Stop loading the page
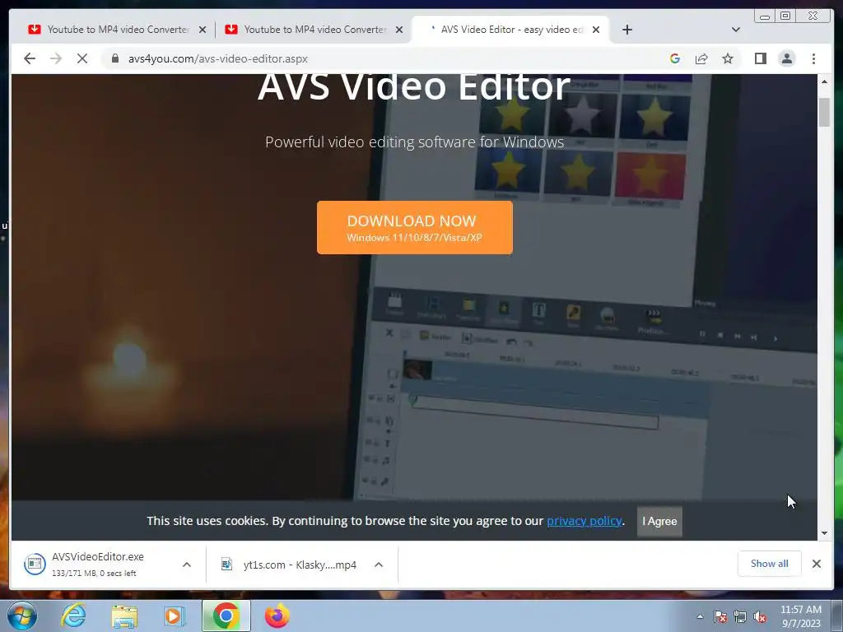The width and height of the screenshot is (843, 632). point(82,58)
